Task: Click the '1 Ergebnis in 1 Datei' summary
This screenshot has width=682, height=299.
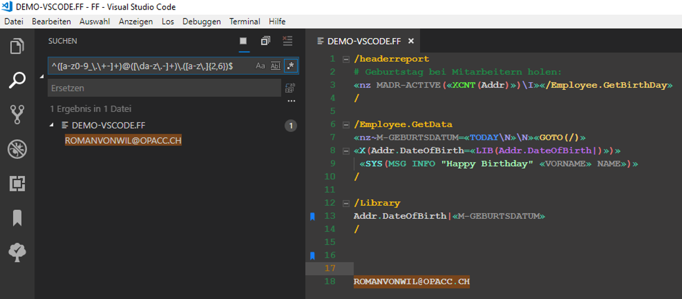Action: tap(91, 109)
